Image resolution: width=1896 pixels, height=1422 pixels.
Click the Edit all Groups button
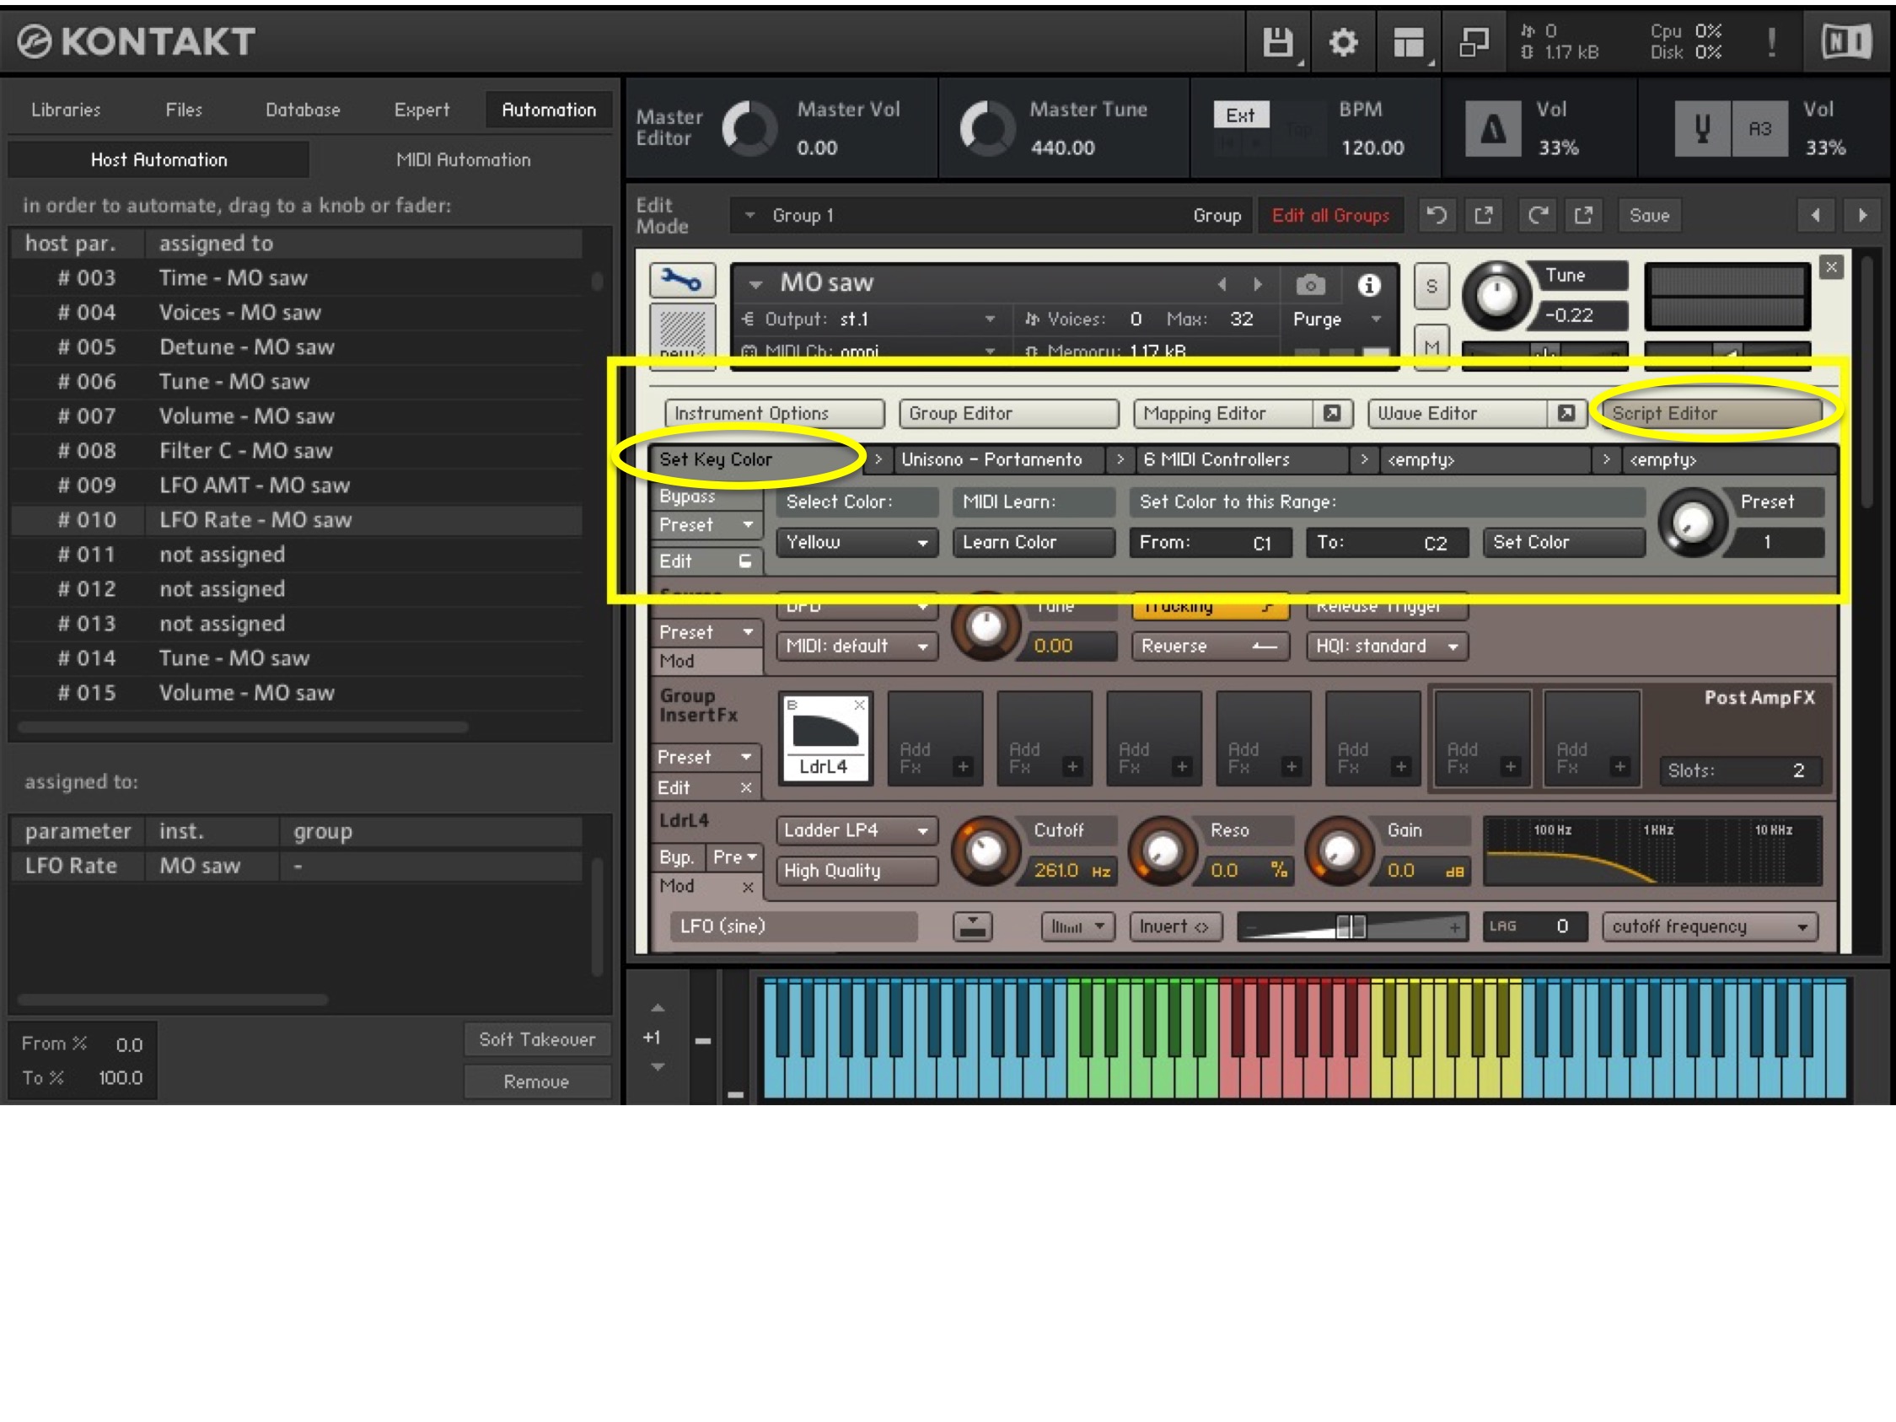(x=1330, y=215)
